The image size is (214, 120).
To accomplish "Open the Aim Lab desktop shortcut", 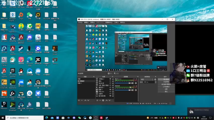I will click(4, 49).
